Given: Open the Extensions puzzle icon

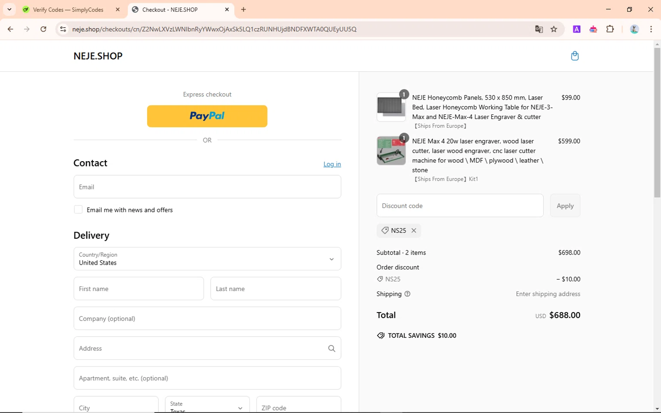Looking at the screenshot, I should (x=610, y=29).
